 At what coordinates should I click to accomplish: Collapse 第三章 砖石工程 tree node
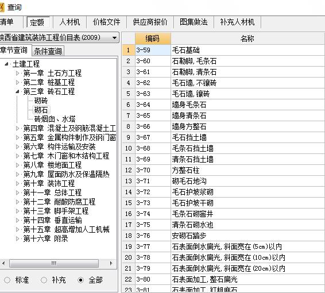coord(18,91)
